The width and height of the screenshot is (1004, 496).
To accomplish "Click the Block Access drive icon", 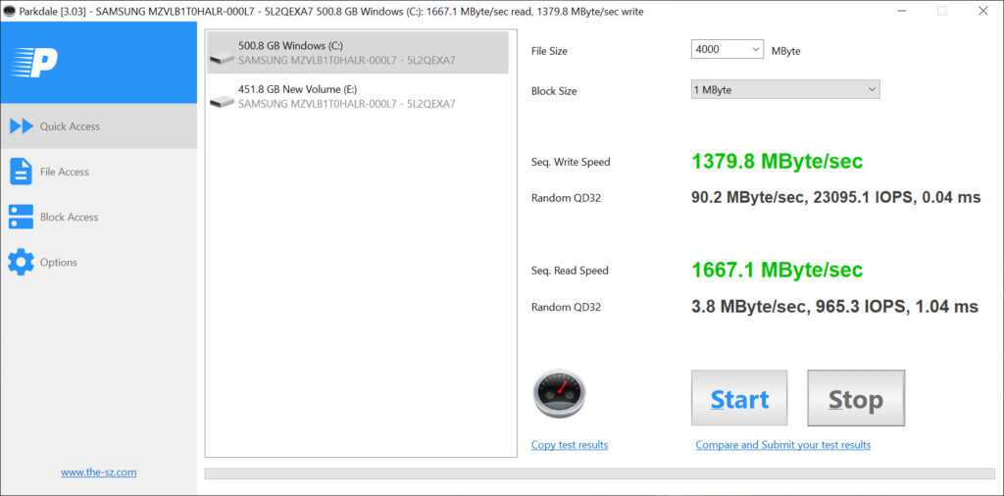I will [21, 217].
